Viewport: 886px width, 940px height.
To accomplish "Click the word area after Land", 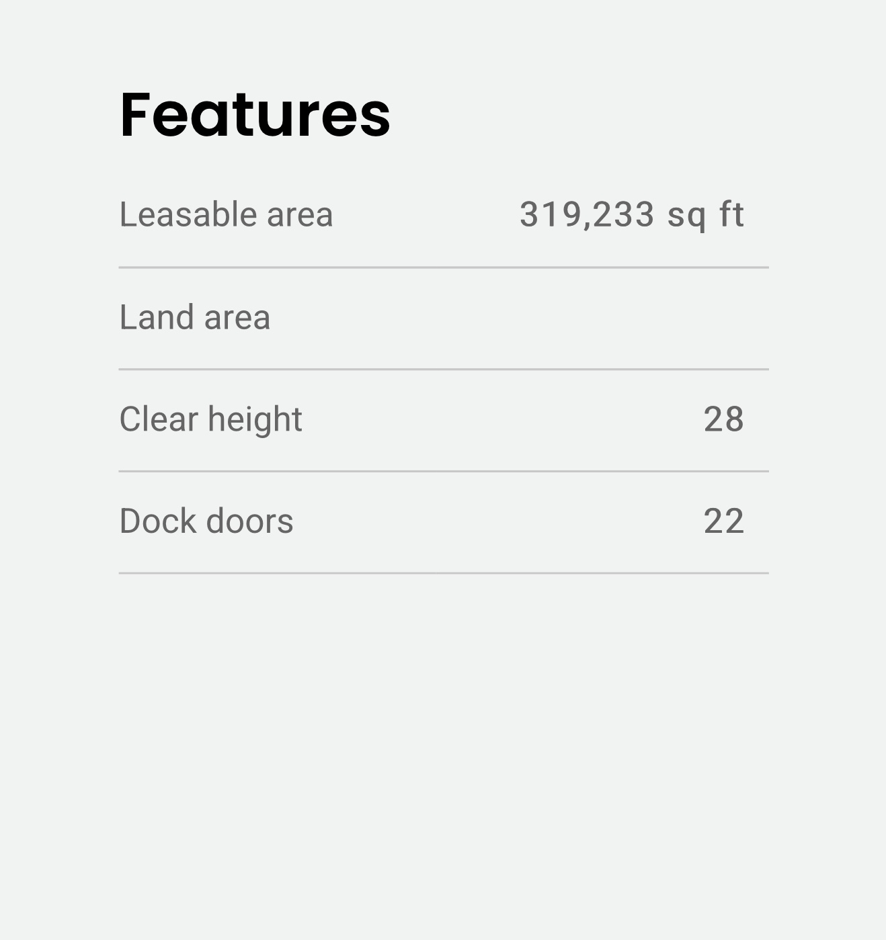I will [x=237, y=318].
